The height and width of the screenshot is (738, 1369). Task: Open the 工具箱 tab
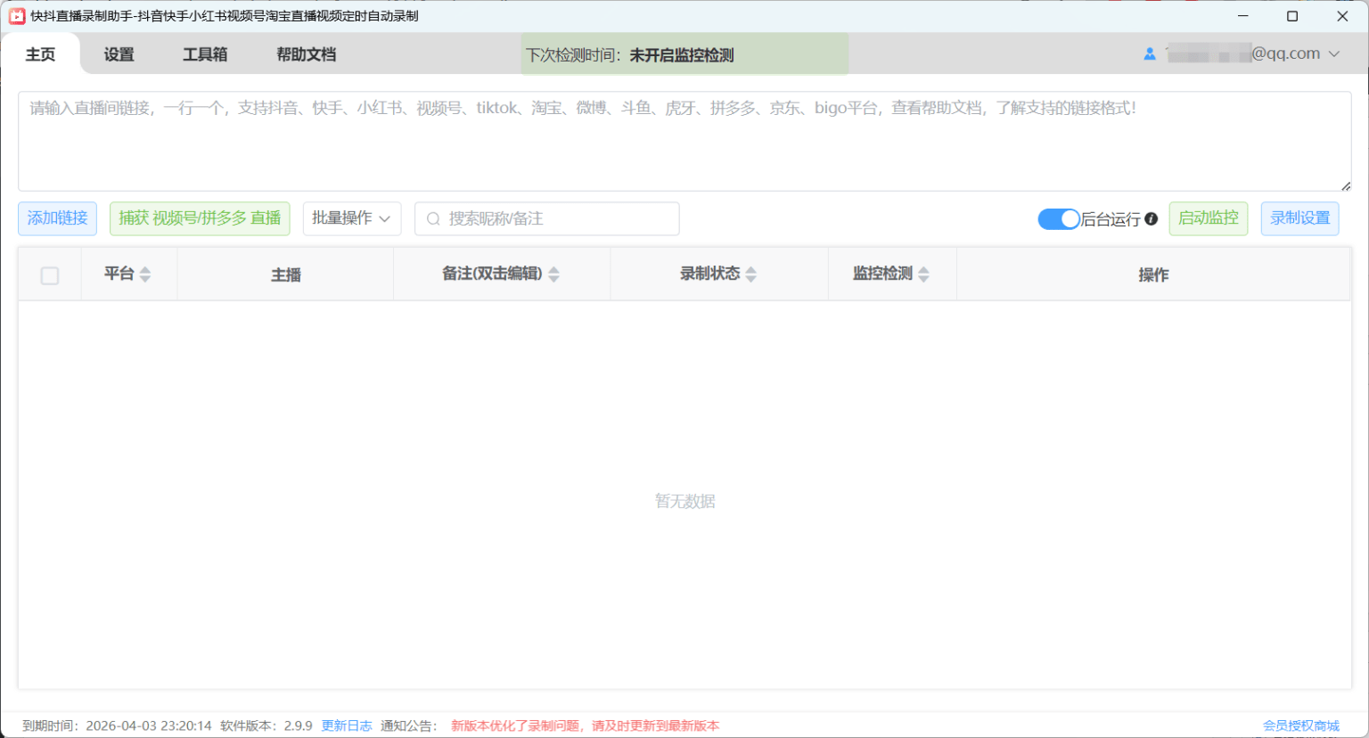[x=205, y=54]
